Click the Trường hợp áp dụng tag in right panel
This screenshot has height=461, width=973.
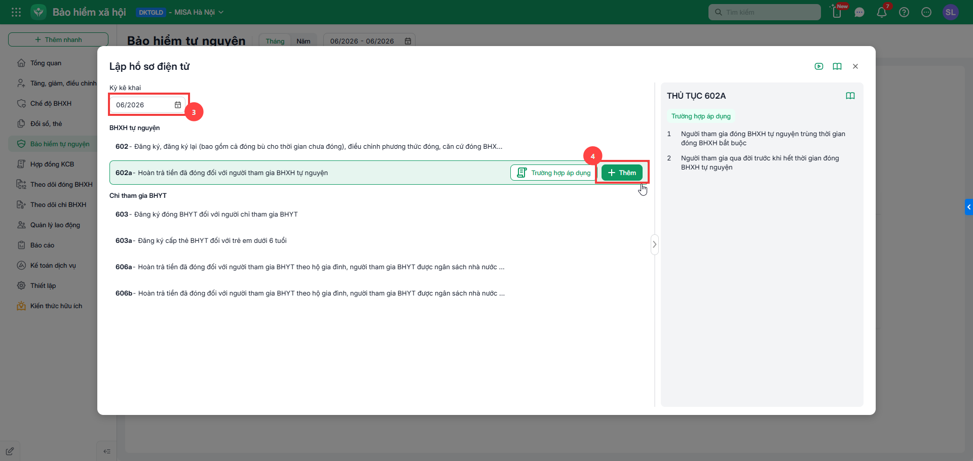(701, 116)
